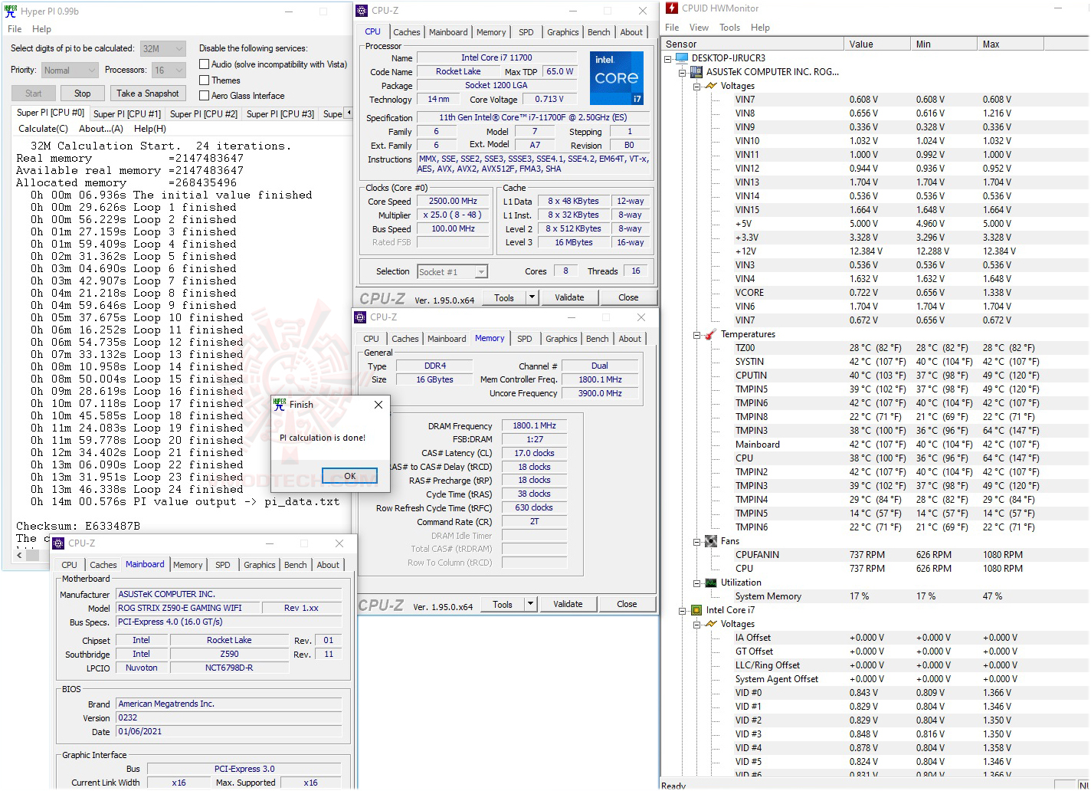Open the Caches tab in the CPU-Z CPU window
The image size is (1091, 791).
[x=407, y=32]
